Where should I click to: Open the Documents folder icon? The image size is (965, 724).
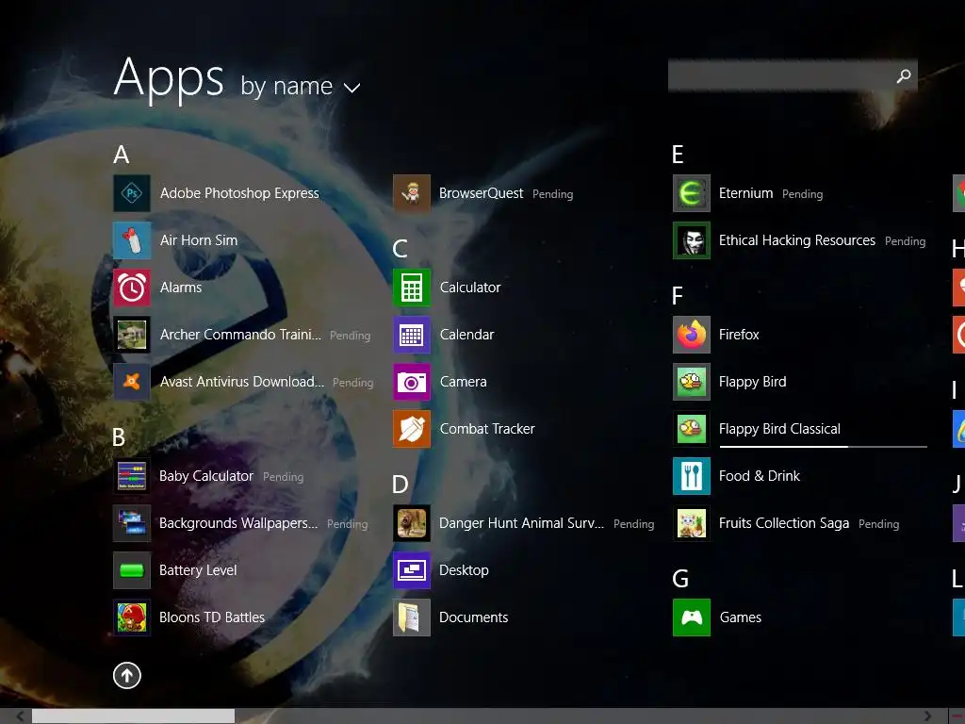pos(412,617)
